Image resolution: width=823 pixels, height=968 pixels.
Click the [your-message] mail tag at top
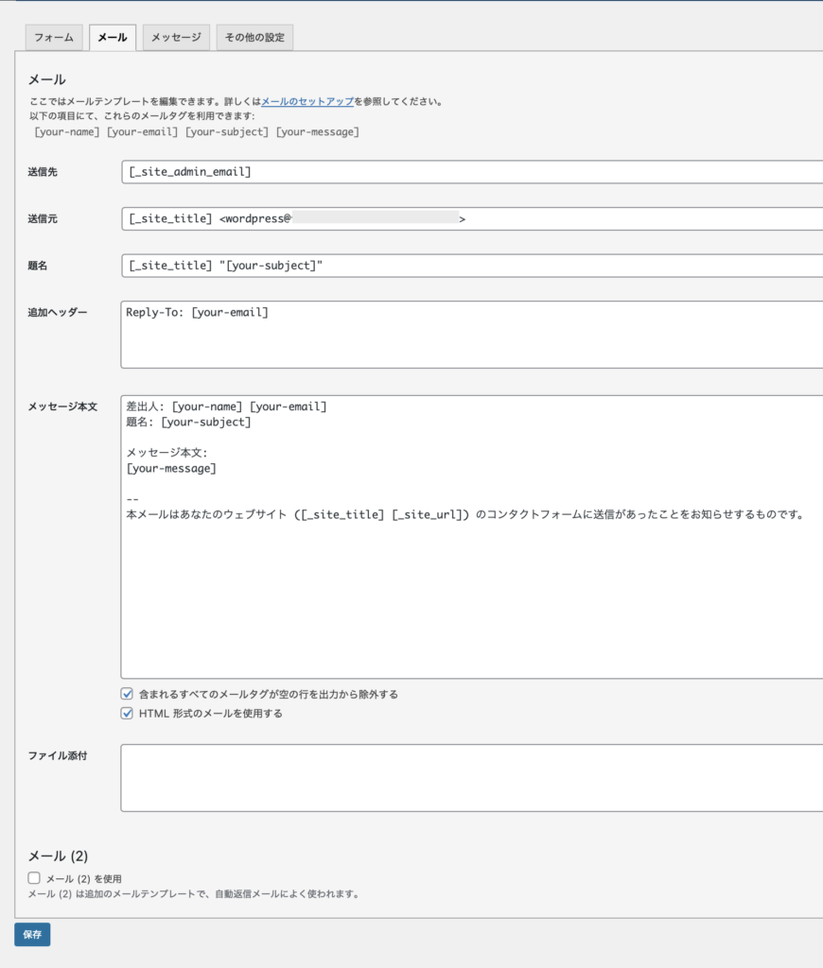click(317, 131)
